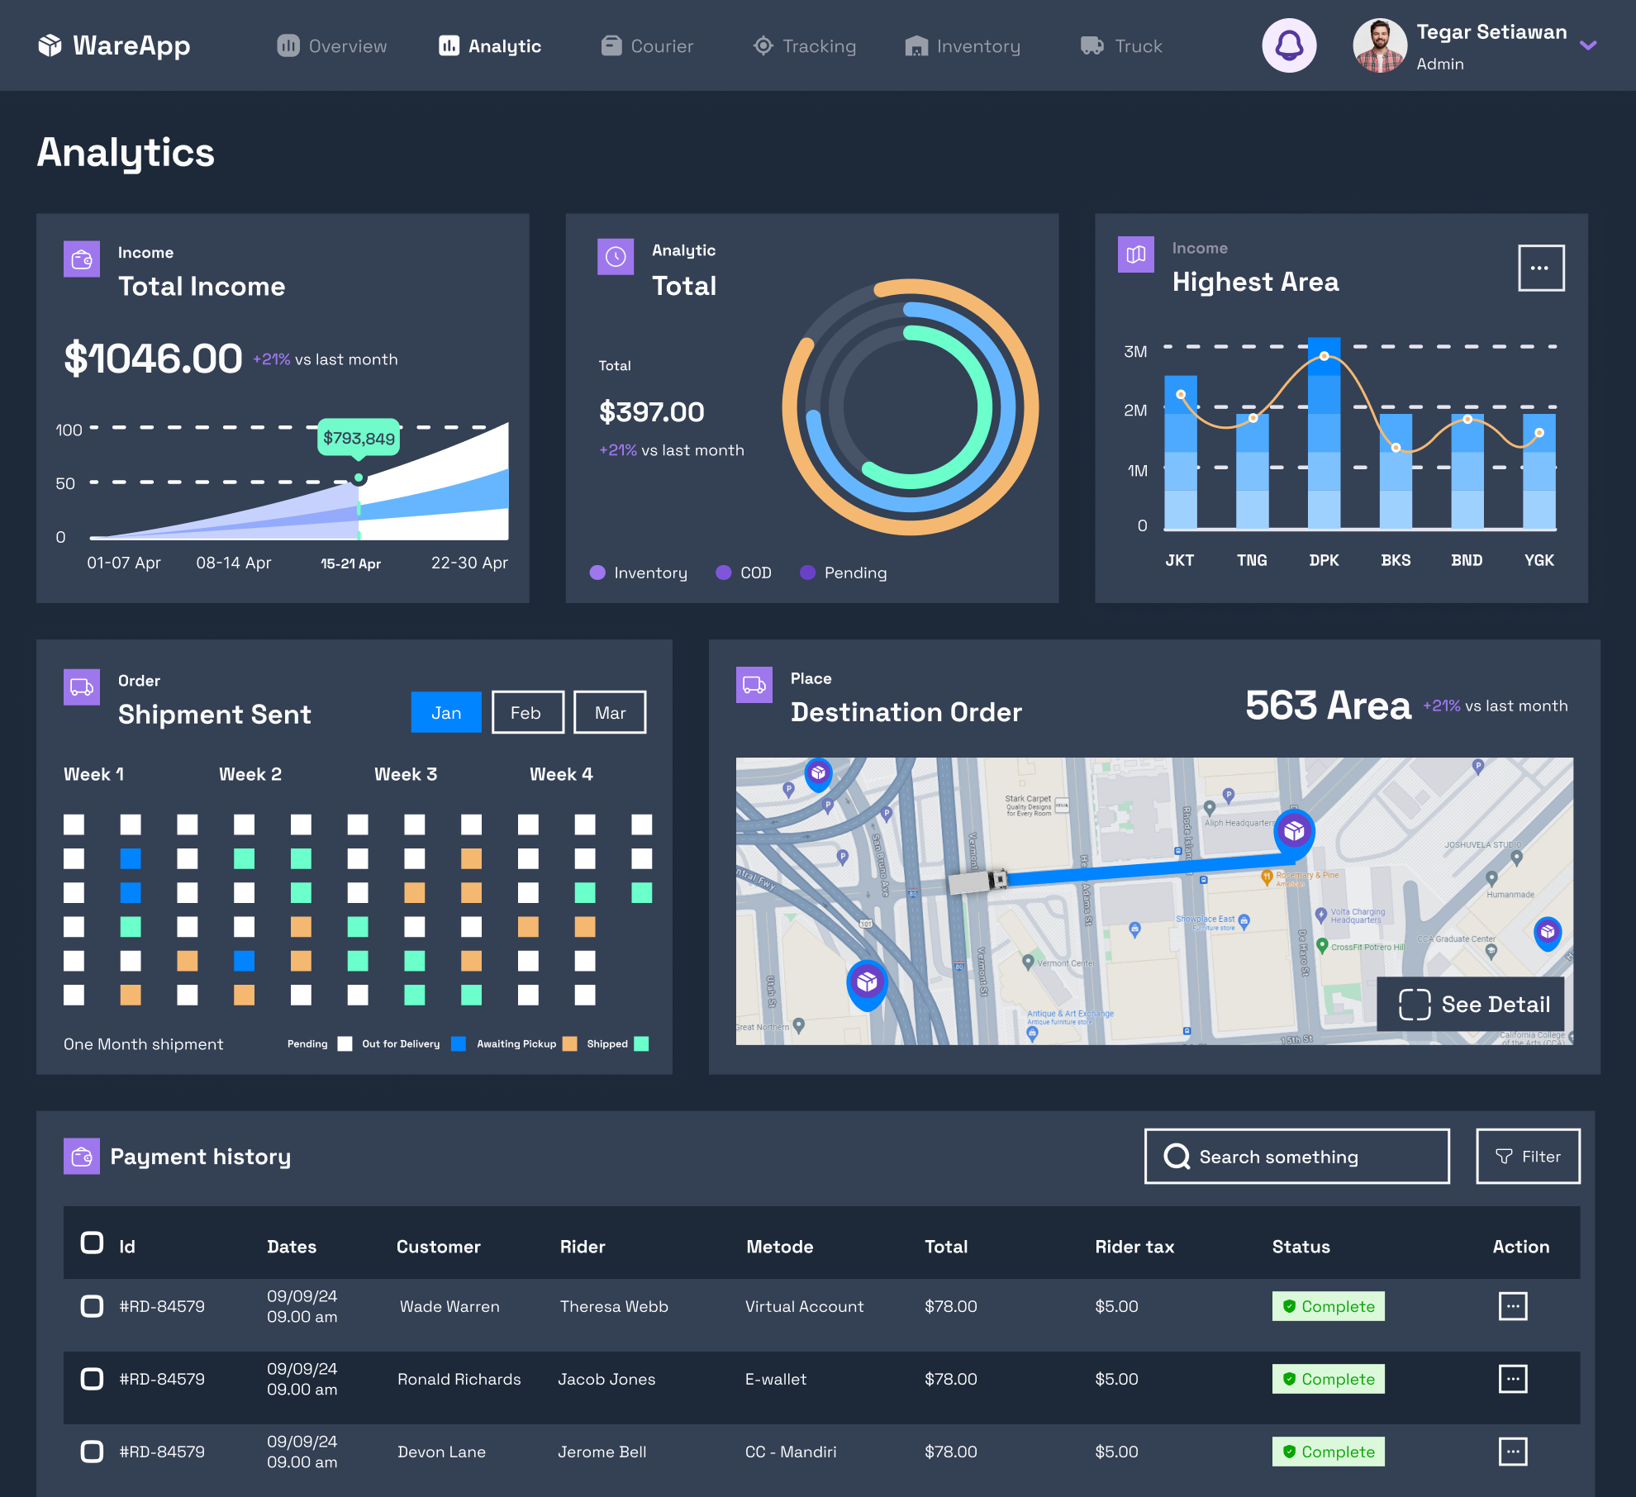Open the Highest Area more options menu
Screen dimensions: 1636x1497
pyautogui.click(x=1540, y=268)
